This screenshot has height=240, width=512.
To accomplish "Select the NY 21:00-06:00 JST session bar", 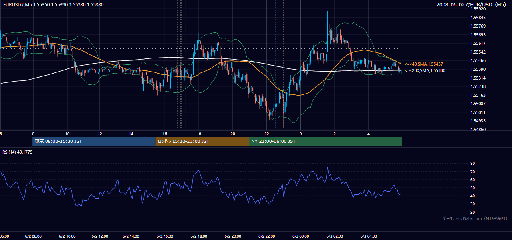I will tap(325, 141).
